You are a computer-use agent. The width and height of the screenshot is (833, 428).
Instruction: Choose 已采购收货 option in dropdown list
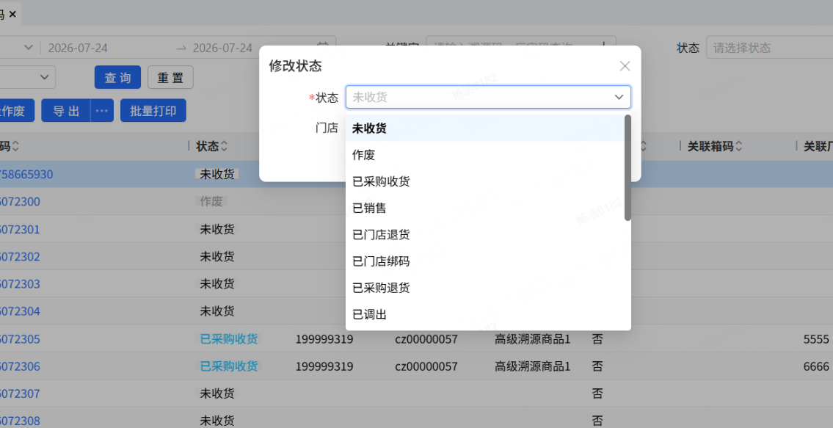click(x=484, y=181)
